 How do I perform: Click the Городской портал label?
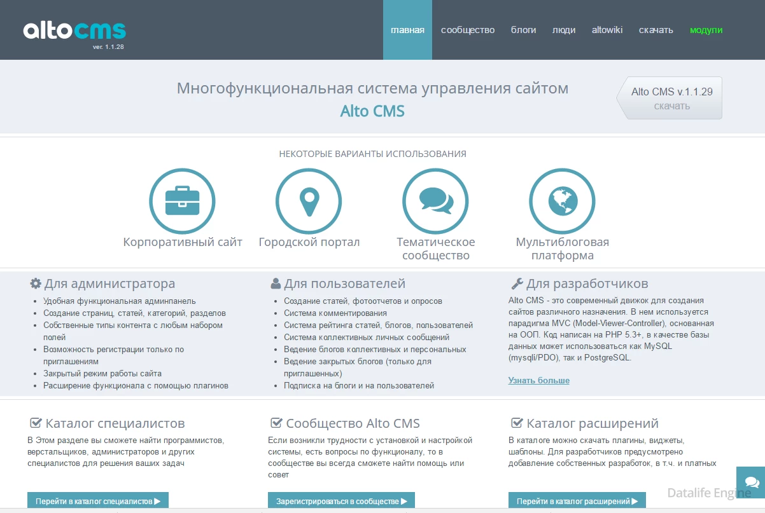309,242
